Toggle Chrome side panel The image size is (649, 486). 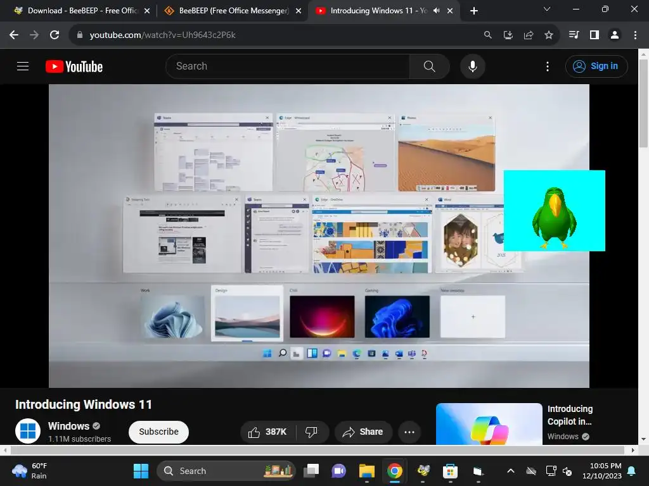594,35
